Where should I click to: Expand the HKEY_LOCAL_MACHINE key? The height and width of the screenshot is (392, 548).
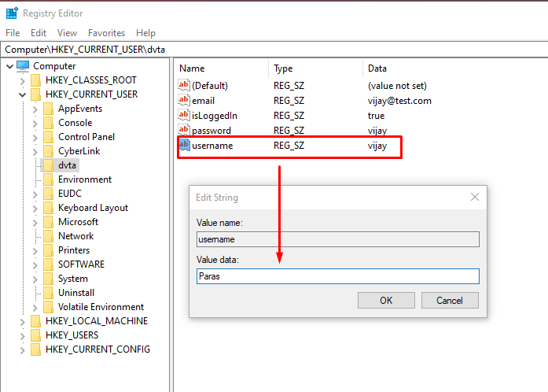pyautogui.click(x=22, y=321)
